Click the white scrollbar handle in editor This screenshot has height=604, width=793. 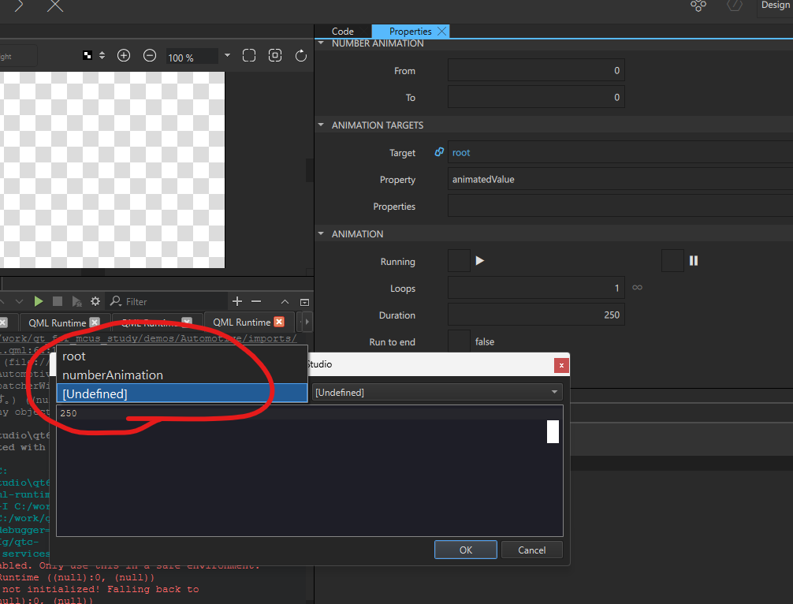[x=553, y=431]
